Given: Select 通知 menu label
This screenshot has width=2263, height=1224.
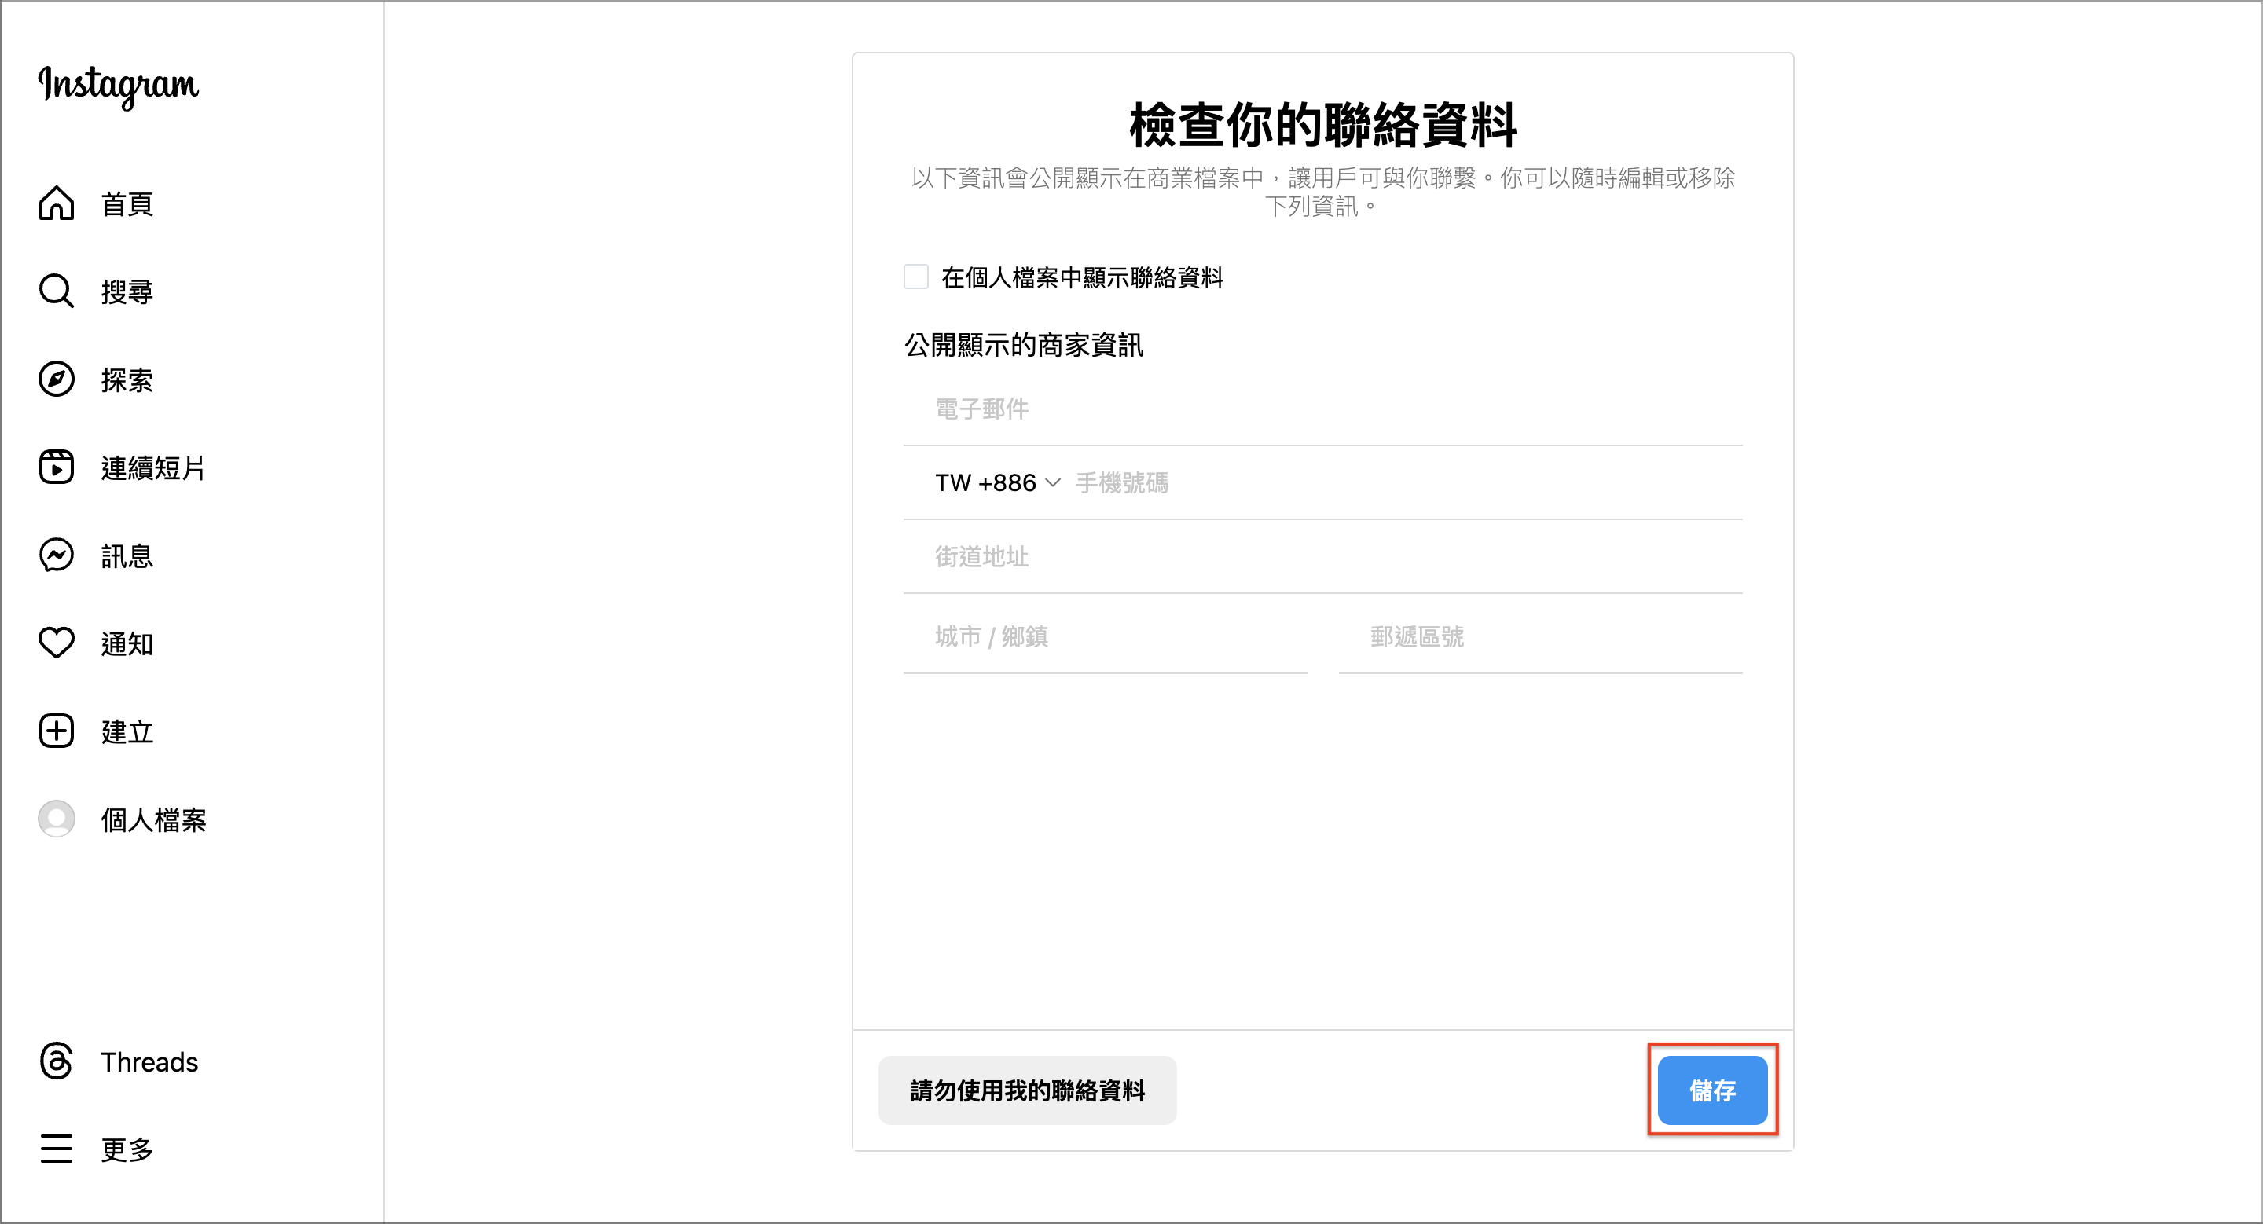Looking at the screenshot, I should 127,643.
